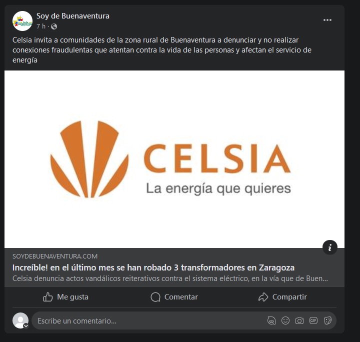Click the Compartir share button
The image size is (360, 342).
(x=282, y=297)
